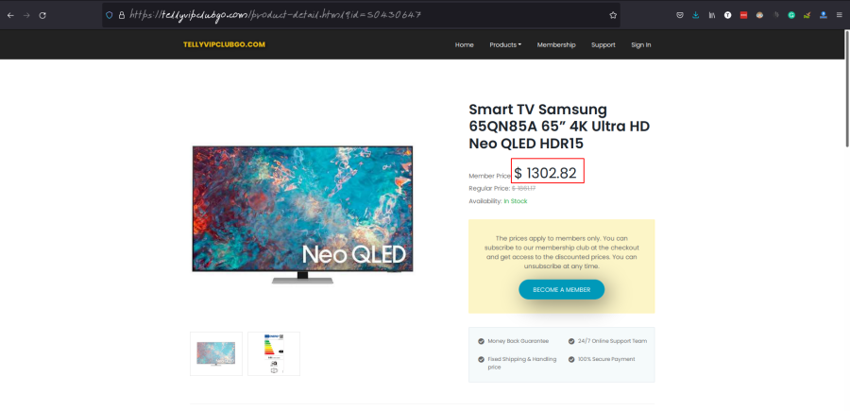Go back to the previous page
The height and width of the screenshot is (411, 850).
[10, 15]
